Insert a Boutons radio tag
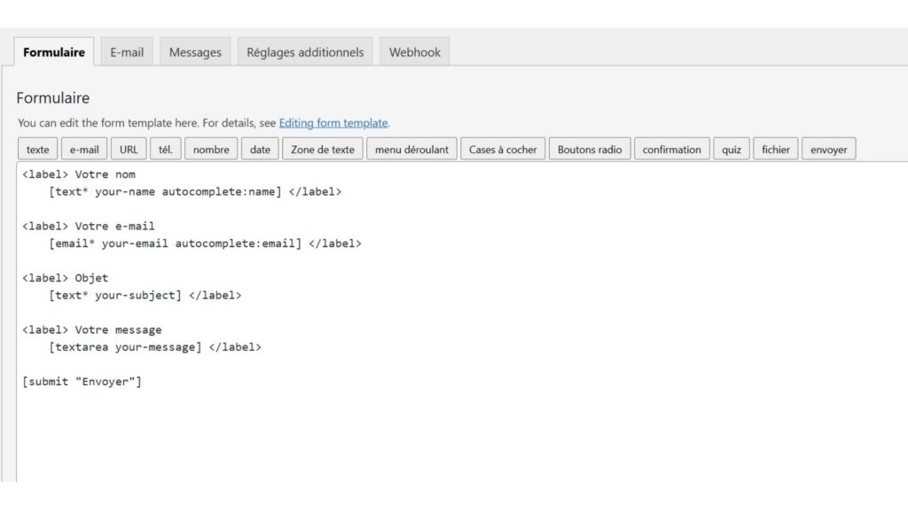The width and height of the screenshot is (908, 510). [x=590, y=150]
